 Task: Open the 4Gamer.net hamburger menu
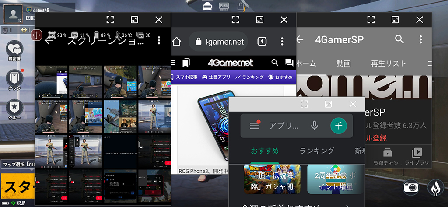coord(173,62)
